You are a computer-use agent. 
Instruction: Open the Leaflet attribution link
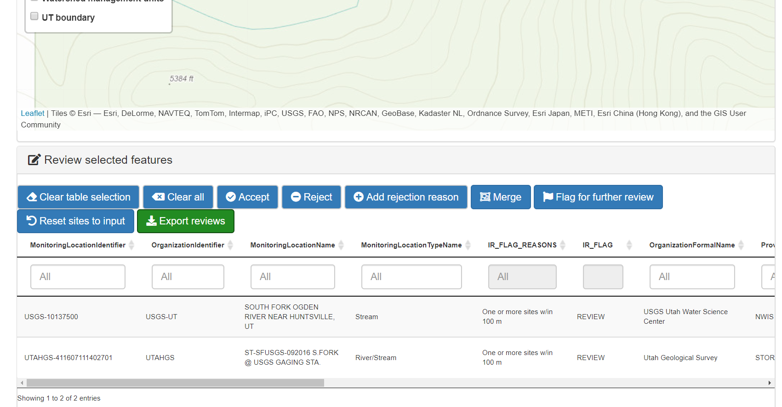point(33,113)
